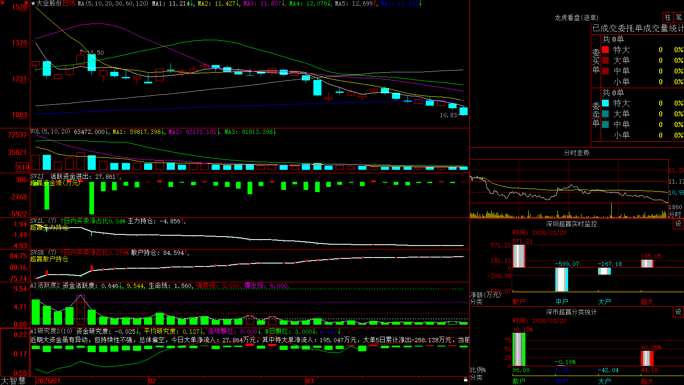Click the 已成交委托单成交量统计 header

click(638, 28)
